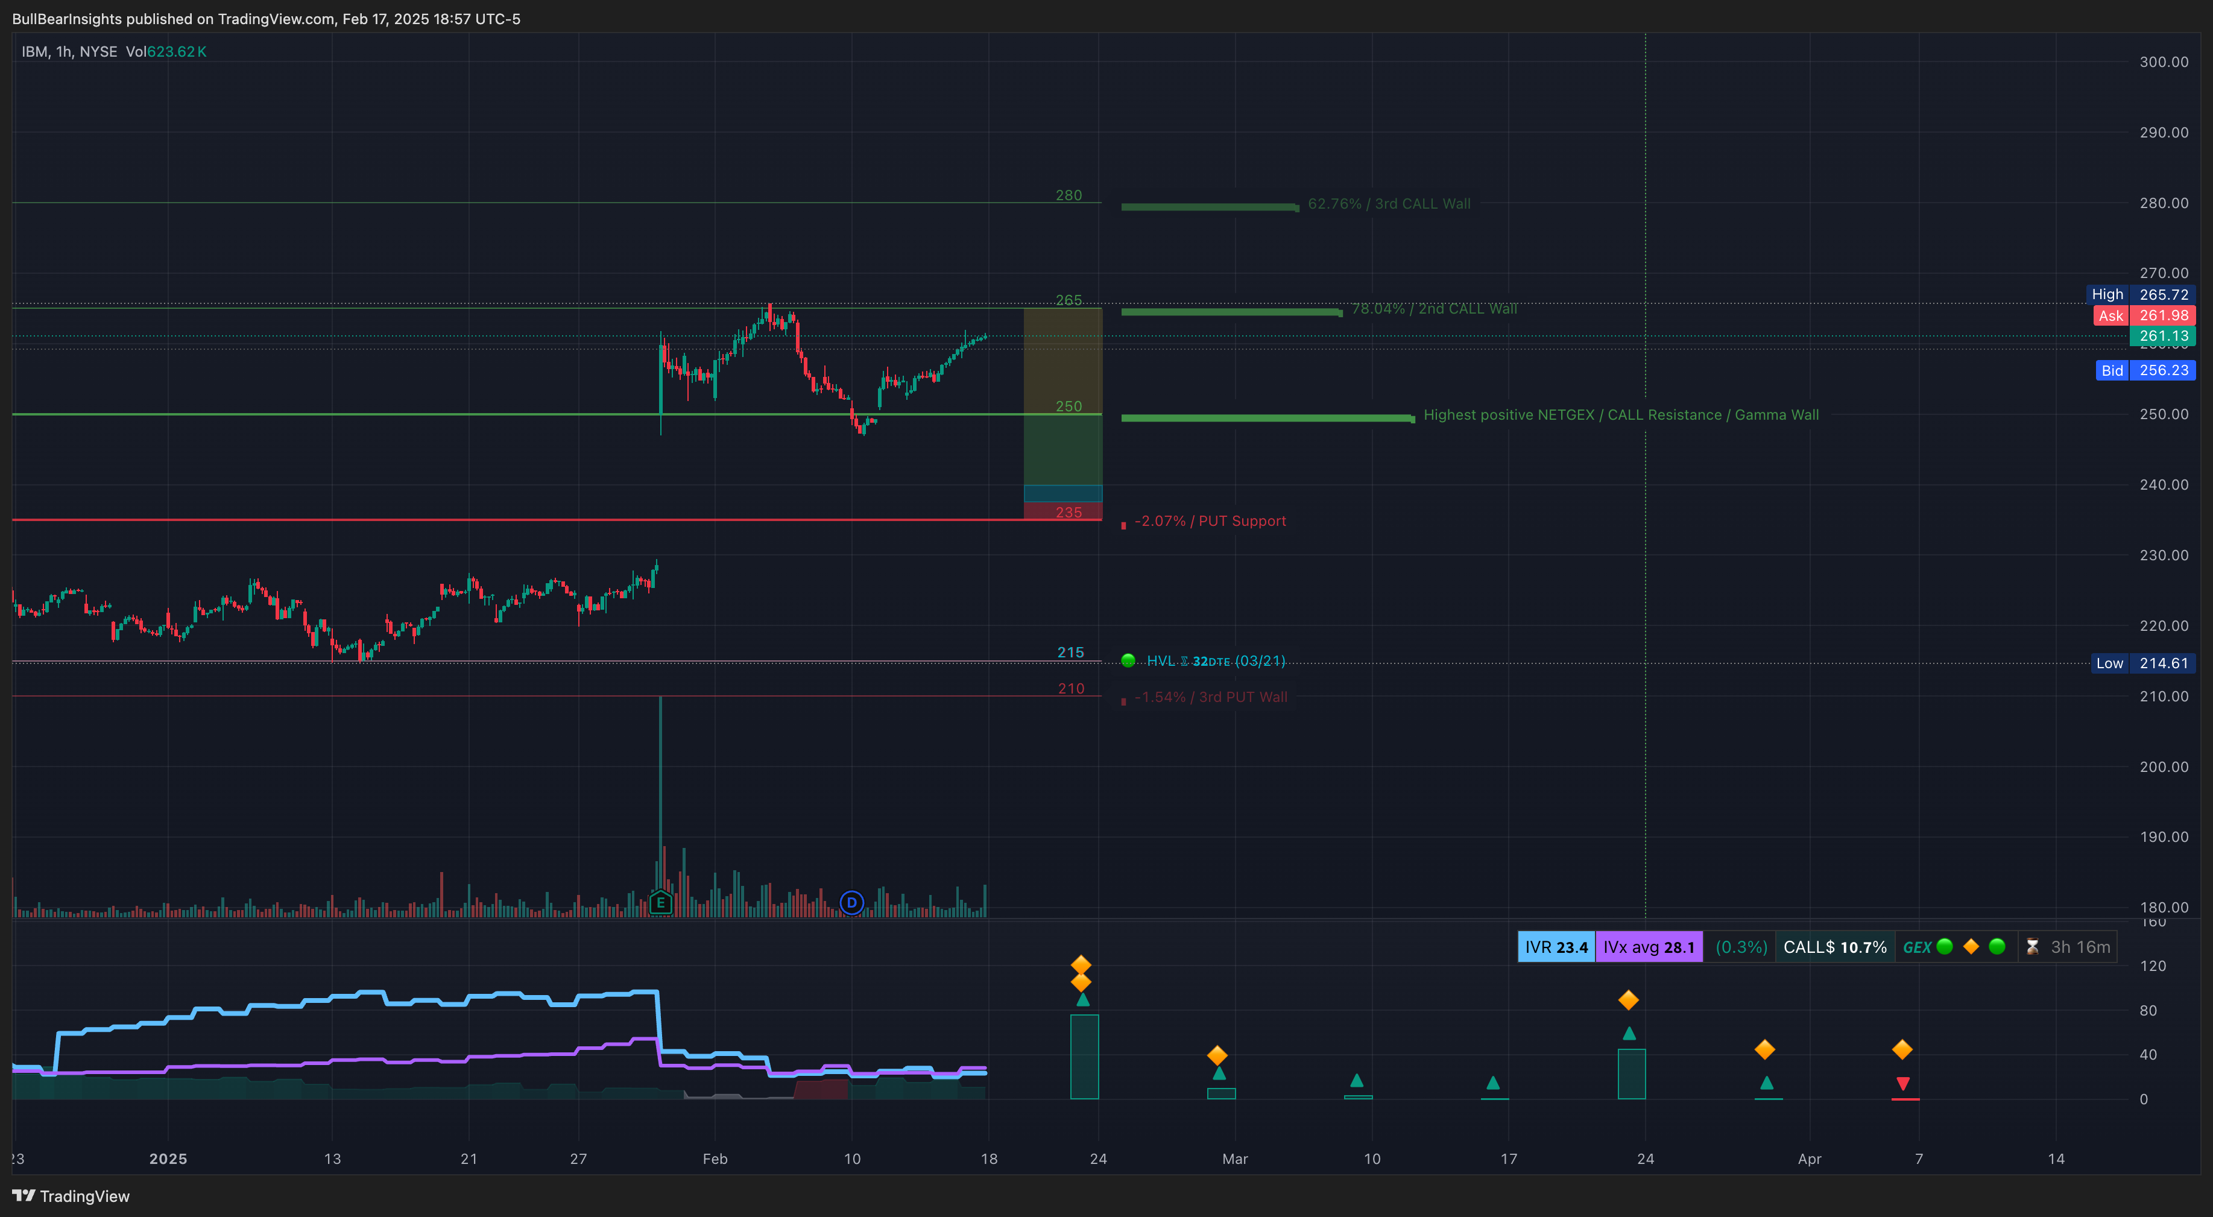Click the 'HVL 32DTE (03/21)' label

1216,661
